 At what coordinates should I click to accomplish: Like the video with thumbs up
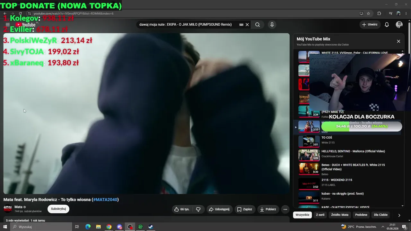182,209
